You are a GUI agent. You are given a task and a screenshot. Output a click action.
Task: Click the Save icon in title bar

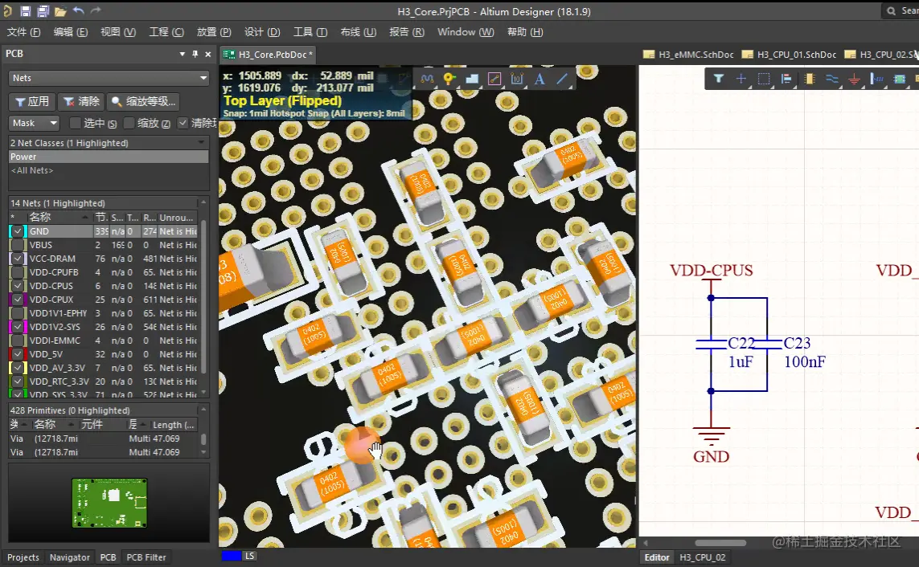(26, 11)
